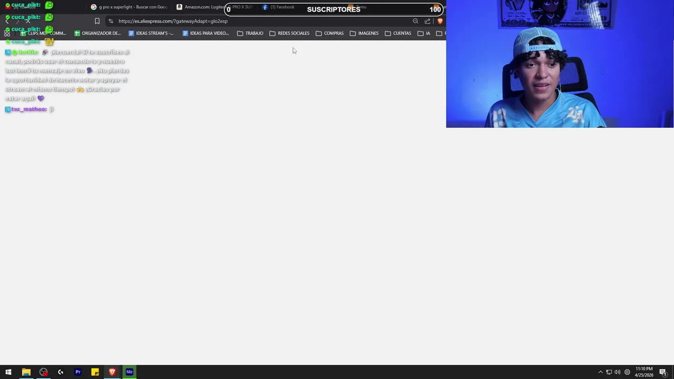Open network status tray icon
Viewport: 674px width, 379px height.
609,372
